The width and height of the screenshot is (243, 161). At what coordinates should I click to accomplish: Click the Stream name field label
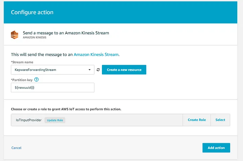(22, 62)
